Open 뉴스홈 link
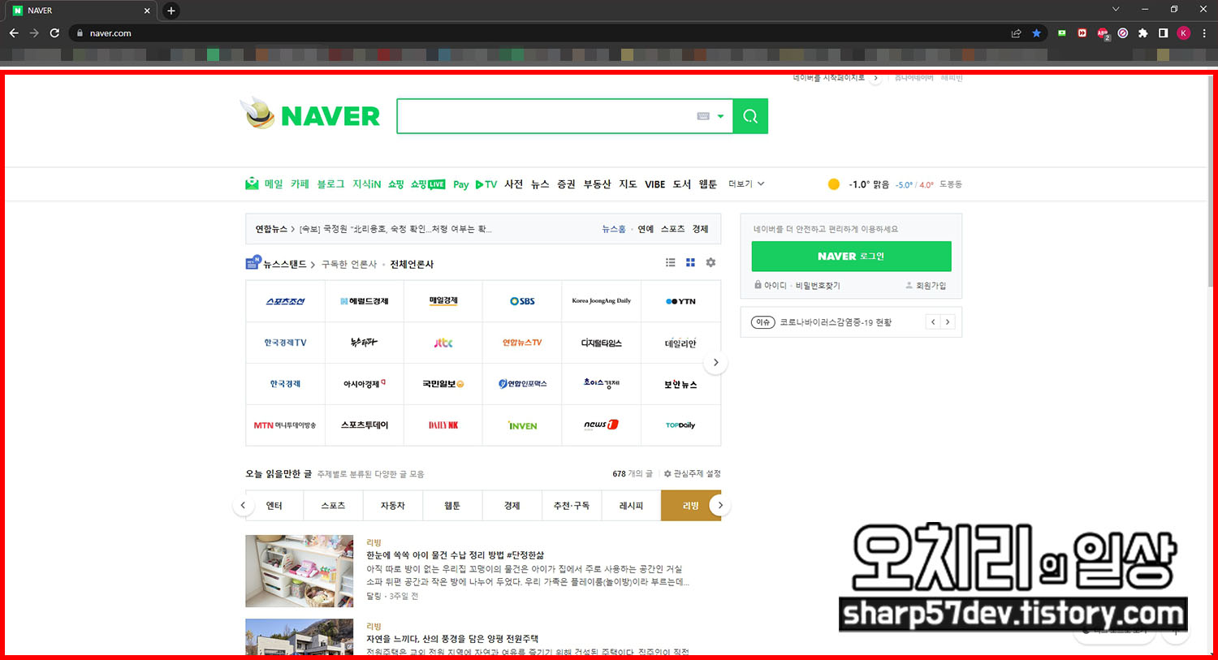Screen dimensions: 1218x660 613,229
